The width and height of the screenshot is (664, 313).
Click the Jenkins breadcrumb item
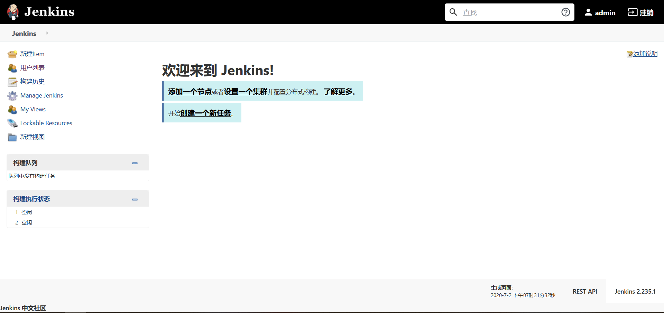(x=24, y=34)
